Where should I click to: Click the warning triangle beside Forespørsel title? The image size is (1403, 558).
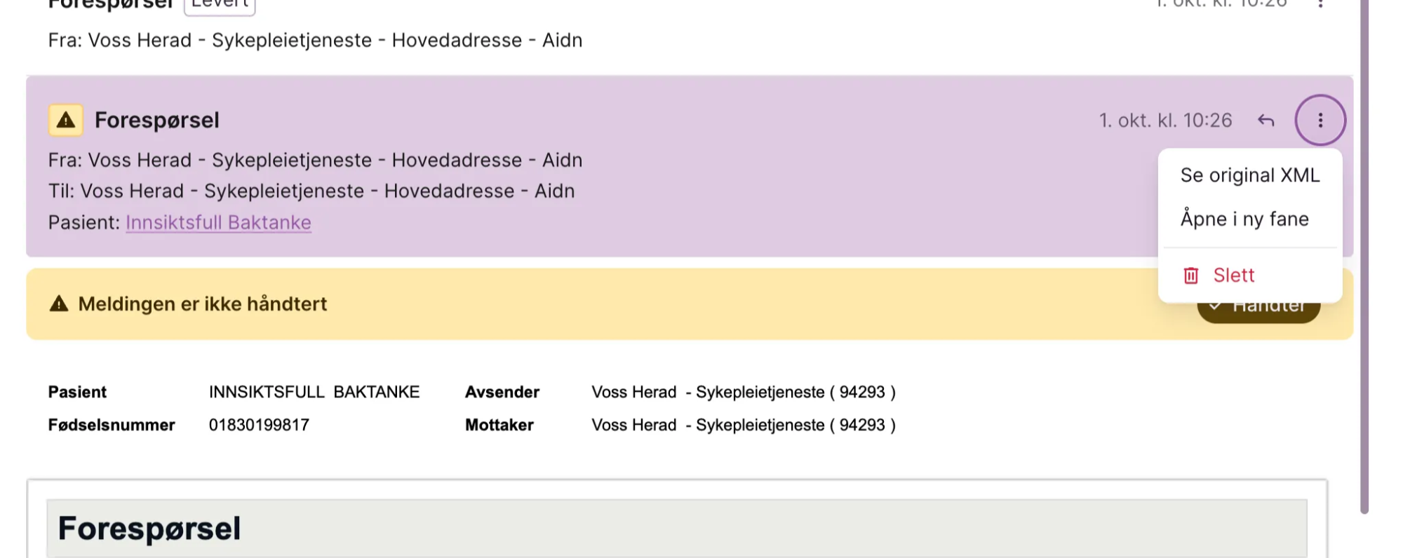click(66, 121)
